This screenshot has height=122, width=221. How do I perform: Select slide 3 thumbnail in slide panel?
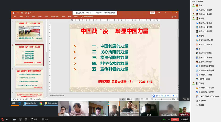(x=29, y=79)
